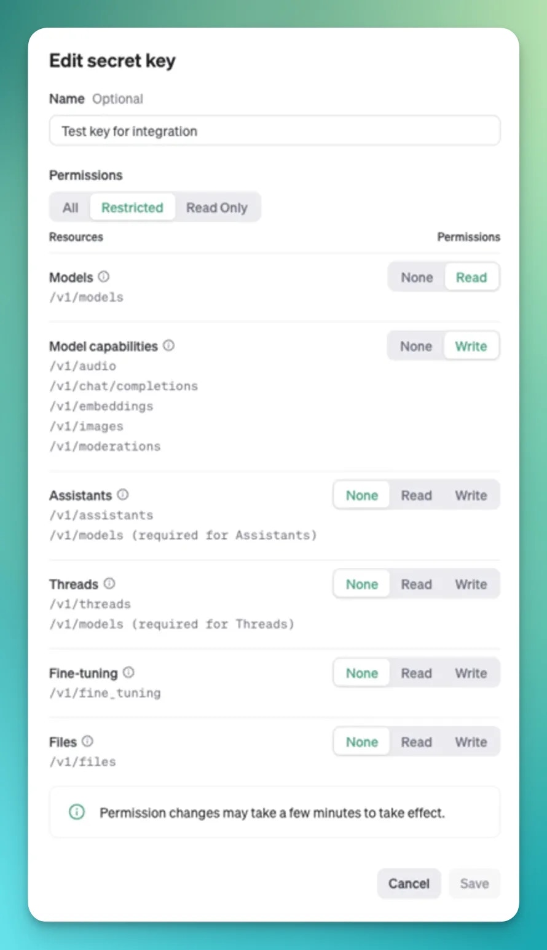Image resolution: width=547 pixels, height=950 pixels.
Task: Set Models permission to None
Action: 417,277
